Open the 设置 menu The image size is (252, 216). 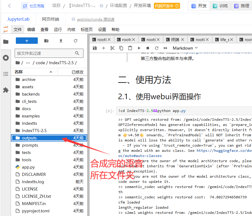pos(102,30)
